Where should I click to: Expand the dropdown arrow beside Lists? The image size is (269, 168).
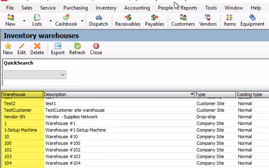coord(51,21)
